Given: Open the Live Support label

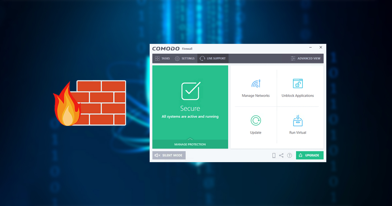Looking at the screenshot, I should [x=216, y=59].
